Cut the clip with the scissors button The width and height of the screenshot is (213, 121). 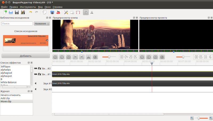coord(88,57)
